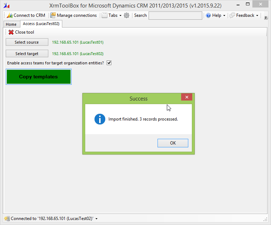Click the Select source button

point(27,42)
